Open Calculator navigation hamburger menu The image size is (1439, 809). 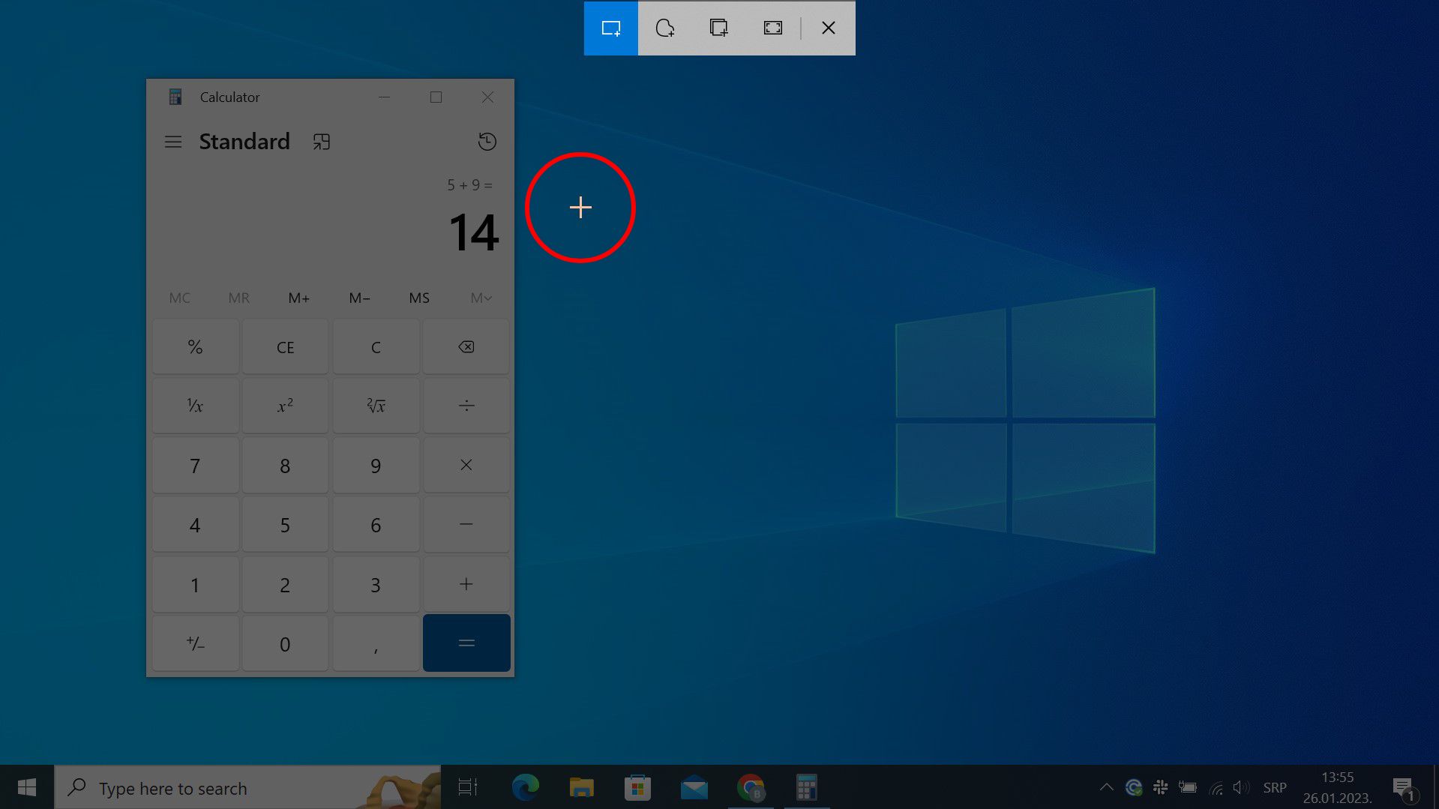coord(173,142)
